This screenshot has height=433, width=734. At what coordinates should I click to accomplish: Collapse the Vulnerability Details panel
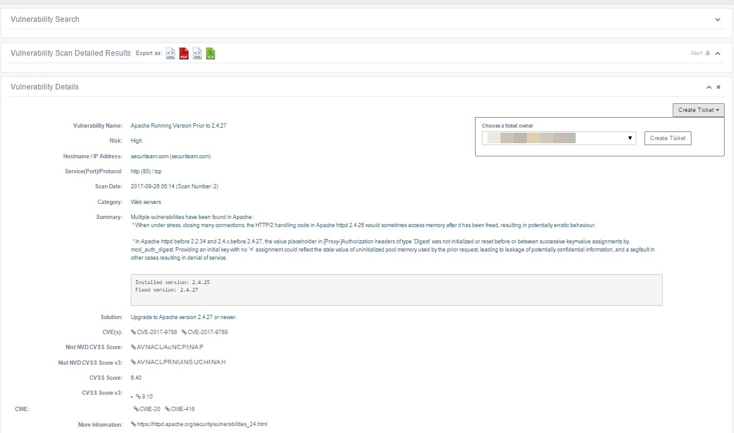click(x=709, y=88)
